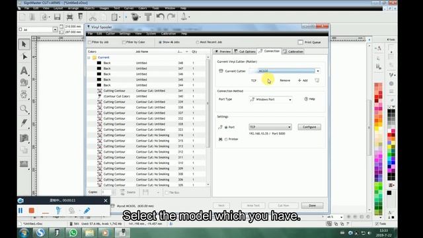Click the Add cutter button
Screen dimensions: 423x238
tap(303, 81)
